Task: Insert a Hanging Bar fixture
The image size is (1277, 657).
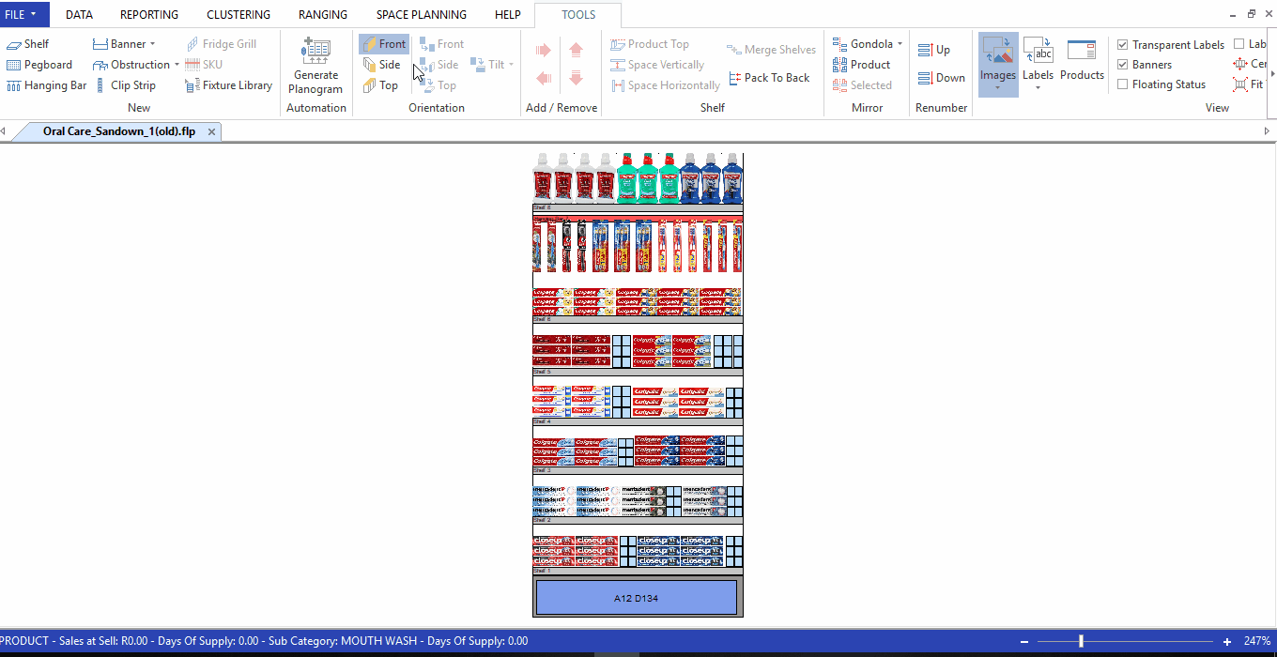Action: [x=47, y=85]
